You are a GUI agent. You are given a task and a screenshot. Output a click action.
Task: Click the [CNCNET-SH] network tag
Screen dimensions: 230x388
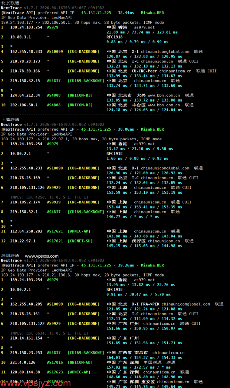click(80, 241)
